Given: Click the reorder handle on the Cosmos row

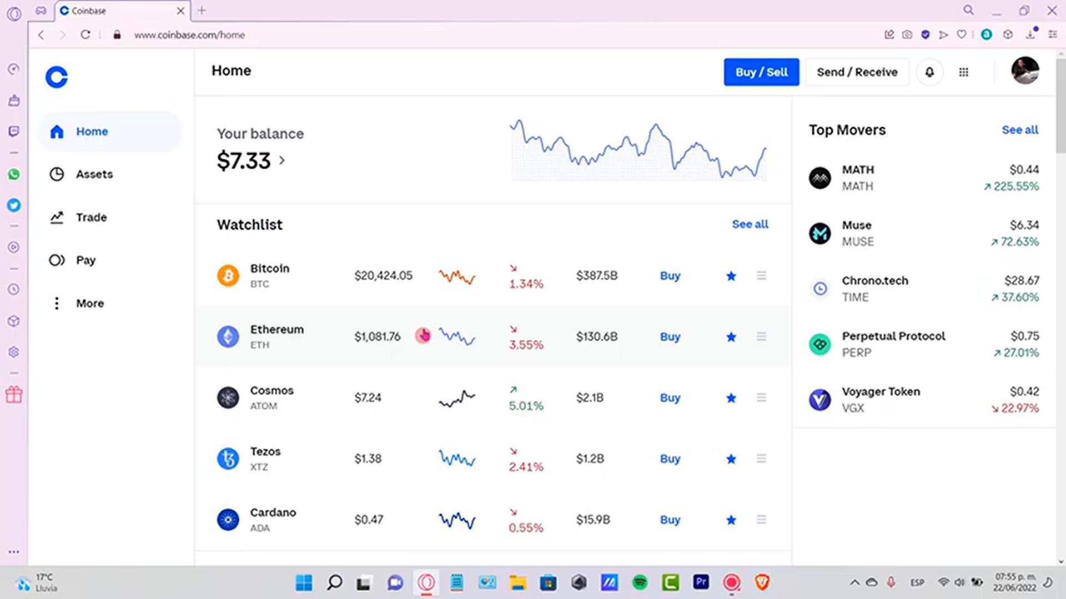Looking at the screenshot, I should (761, 398).
